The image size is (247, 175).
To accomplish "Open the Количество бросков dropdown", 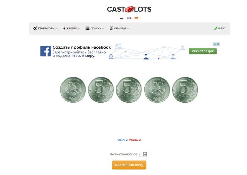I will coord(143,154).
